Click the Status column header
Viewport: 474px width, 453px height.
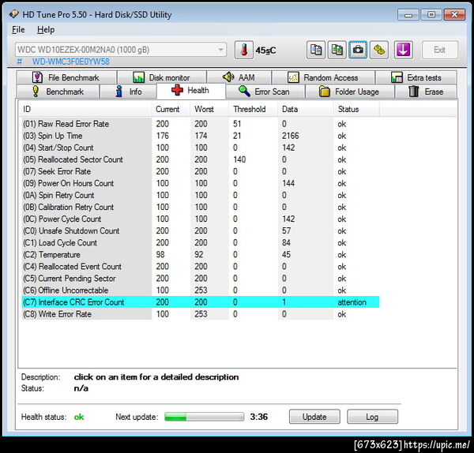click(356, 109)
